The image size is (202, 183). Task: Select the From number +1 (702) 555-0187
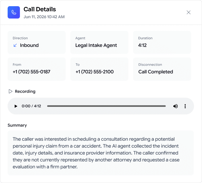(32, 72)
